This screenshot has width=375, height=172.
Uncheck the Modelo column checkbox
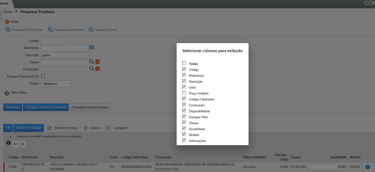click(184, 135)
